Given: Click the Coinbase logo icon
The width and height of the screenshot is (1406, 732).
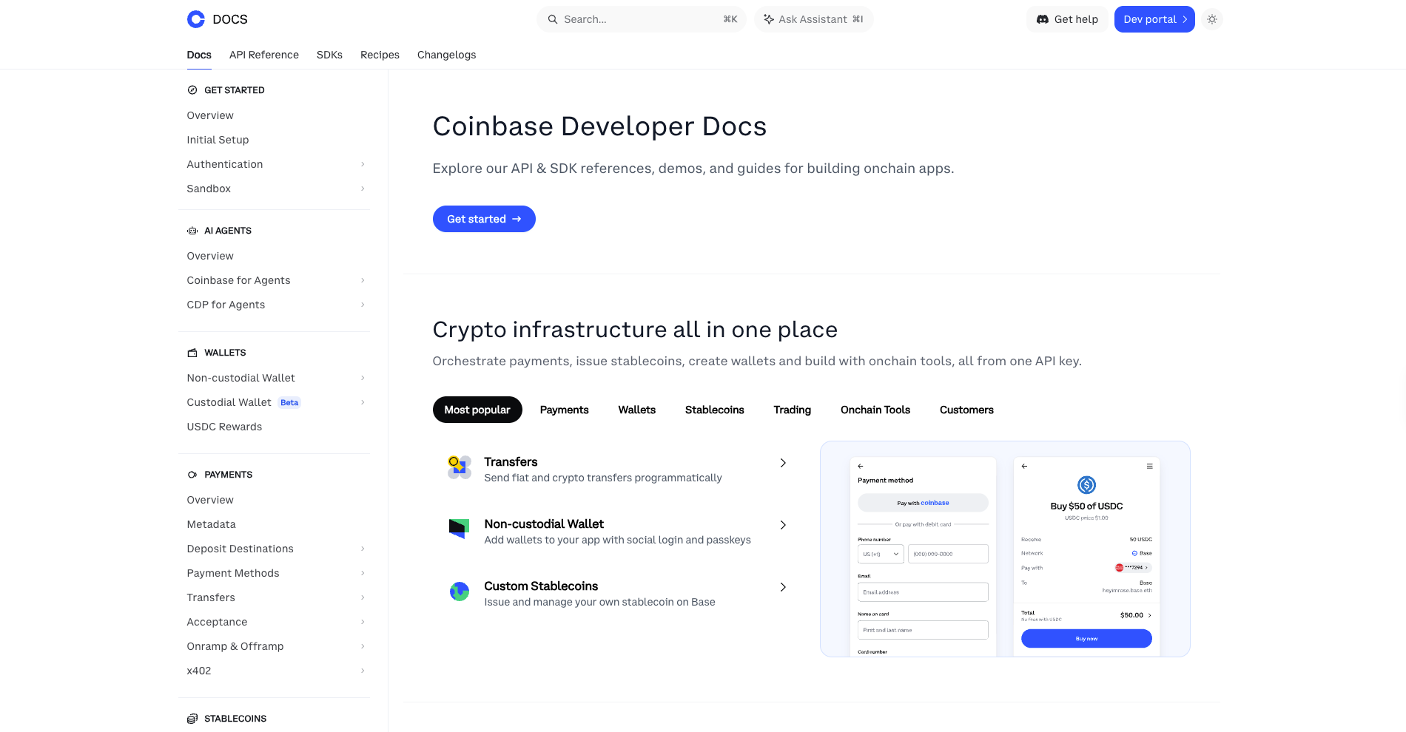Looking at the screenshot, I should [196, 19].
